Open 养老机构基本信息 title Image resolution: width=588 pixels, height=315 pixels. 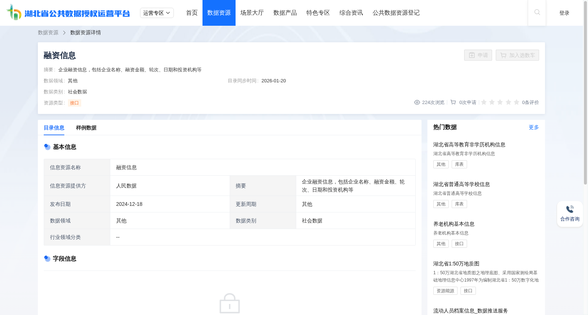click(454, 224)
